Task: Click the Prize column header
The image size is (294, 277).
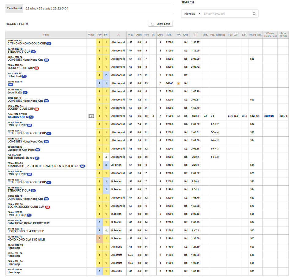Action: (283, 35)
